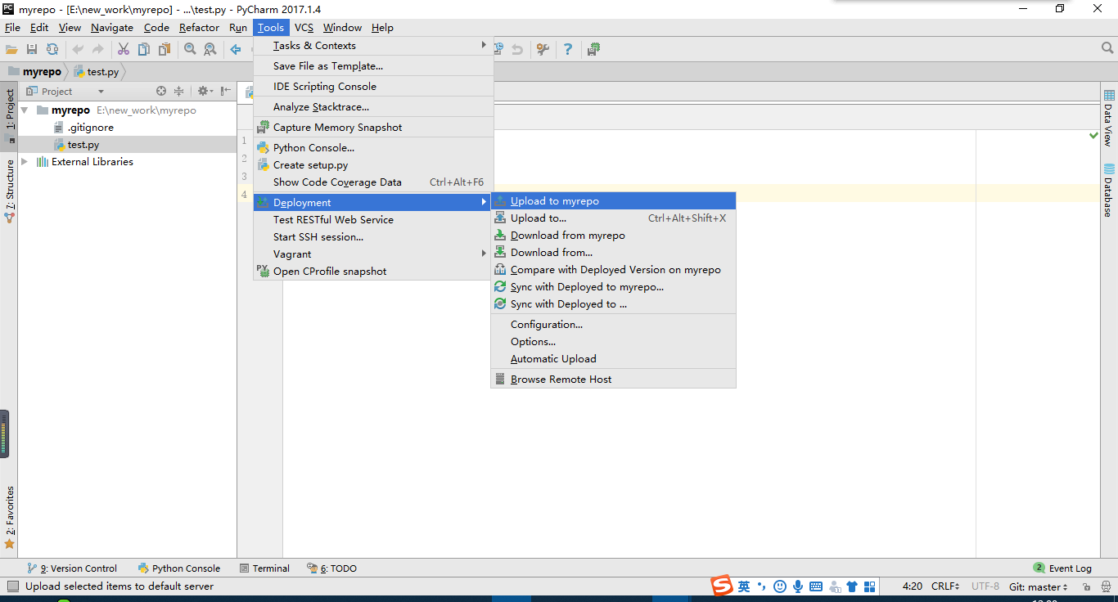Open the Terminal tool tab

[x=264, y=568]
